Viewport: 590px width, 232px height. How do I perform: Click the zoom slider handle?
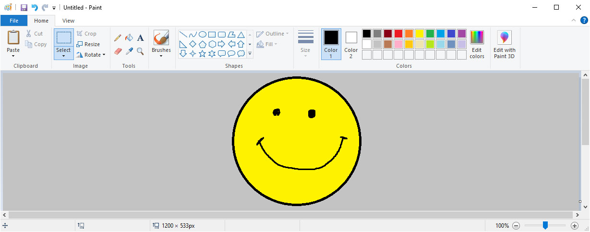coord(545,225)
